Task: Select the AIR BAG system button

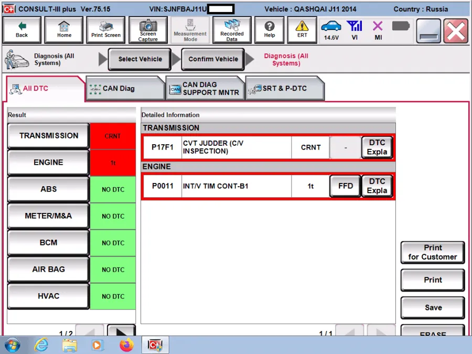Action: tap(48, 270)
